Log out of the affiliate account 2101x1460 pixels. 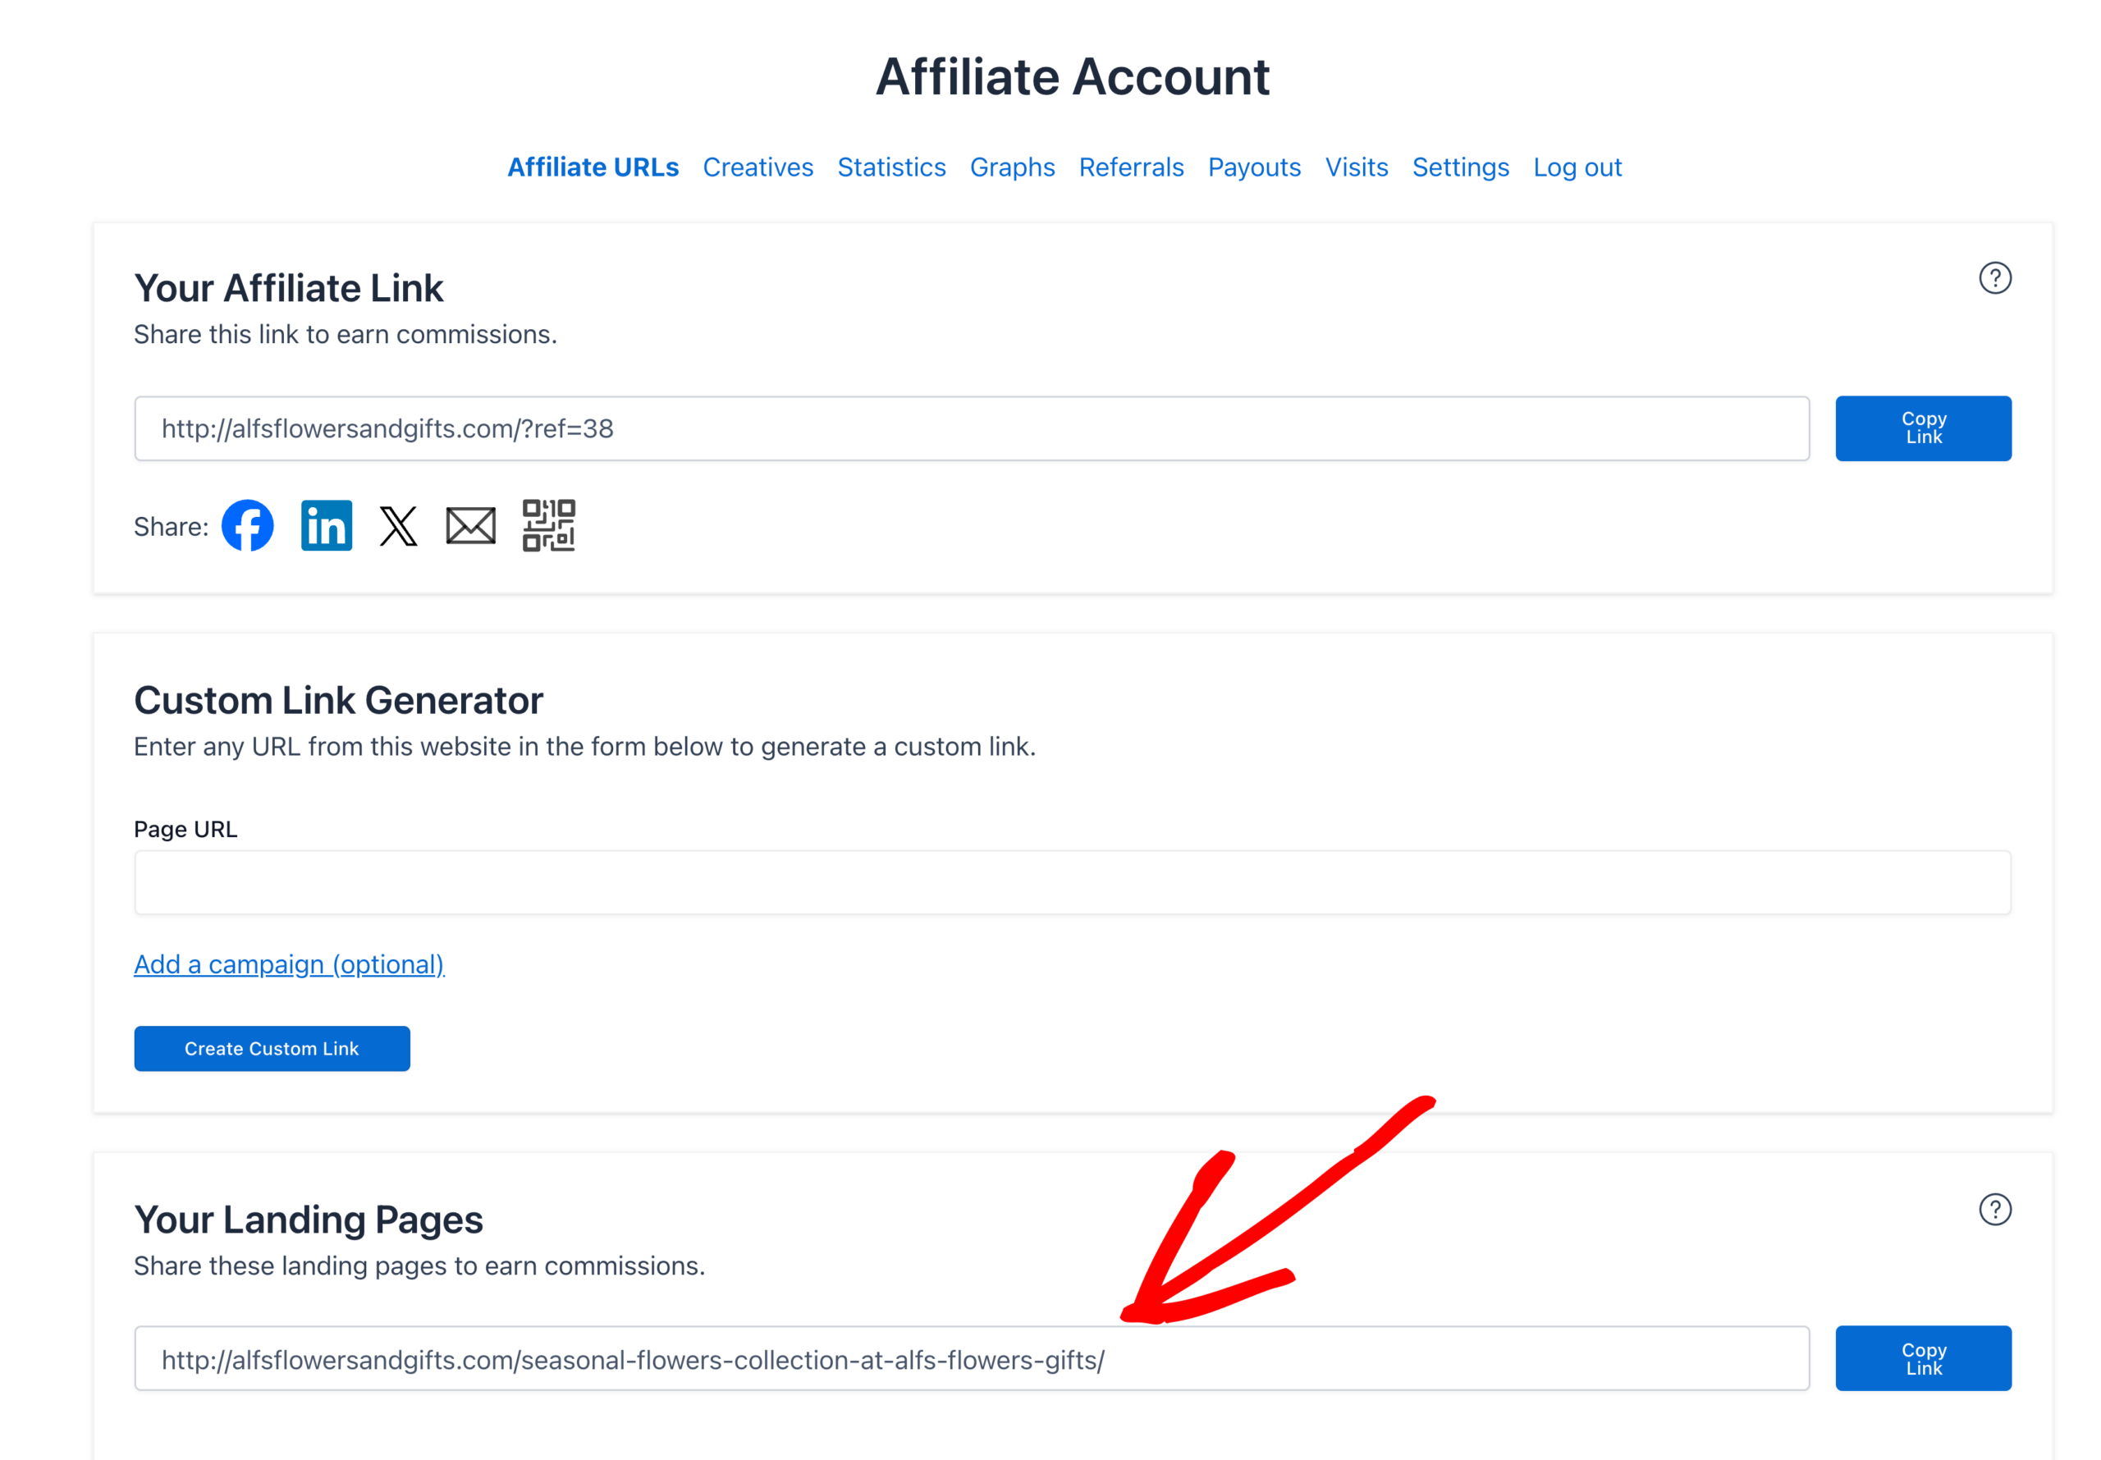(1577, 167)
